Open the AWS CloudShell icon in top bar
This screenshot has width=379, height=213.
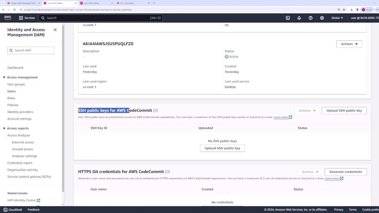[288, 18]
